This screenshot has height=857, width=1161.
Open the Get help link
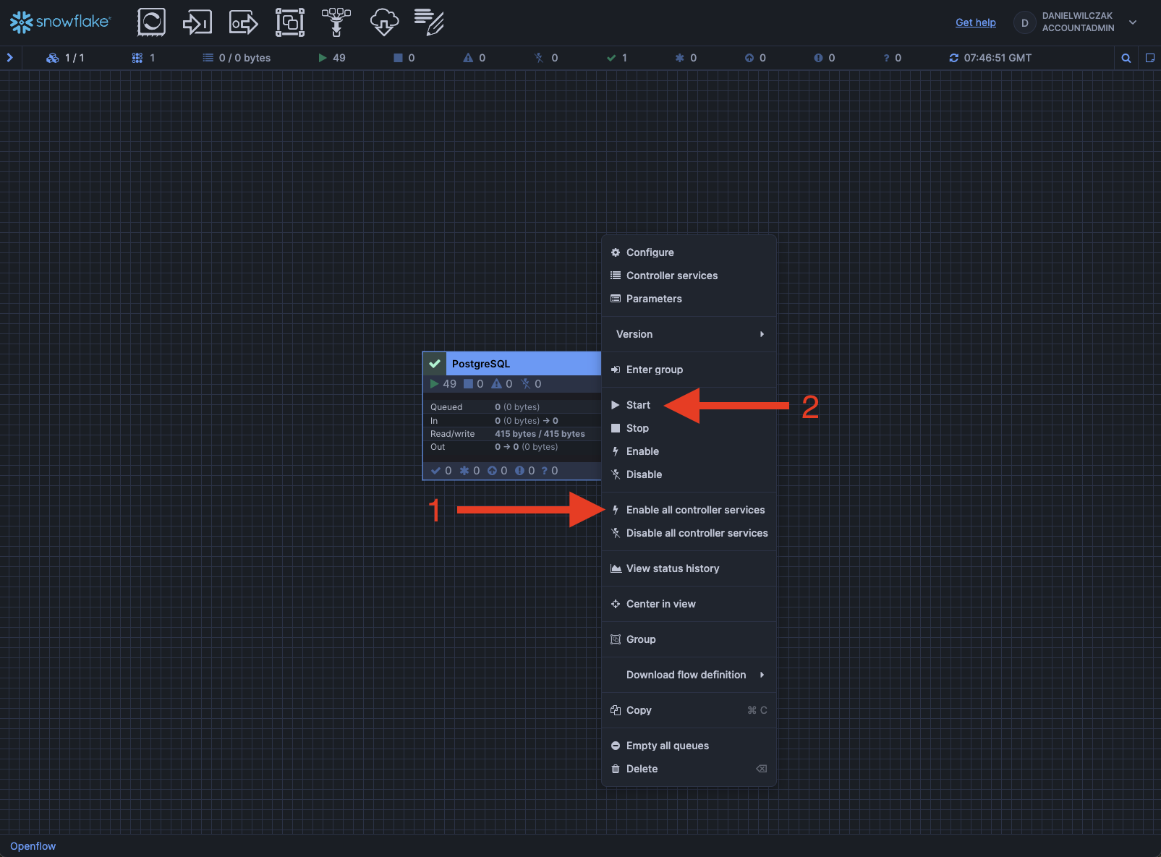click(975, 22)
